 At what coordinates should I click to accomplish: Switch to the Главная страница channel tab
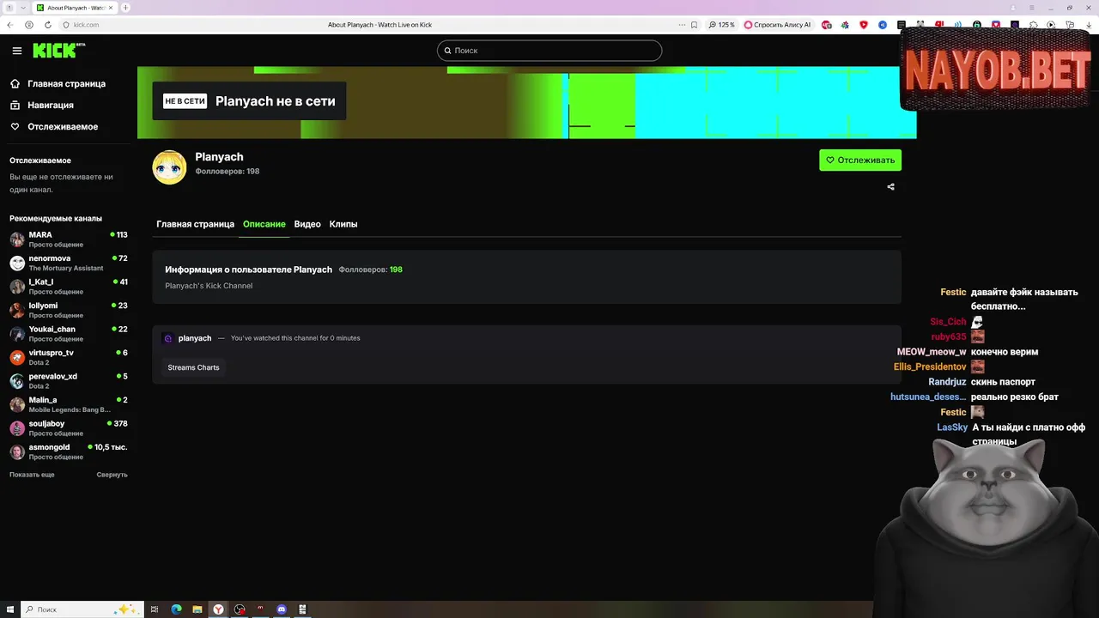click(195, 224)
